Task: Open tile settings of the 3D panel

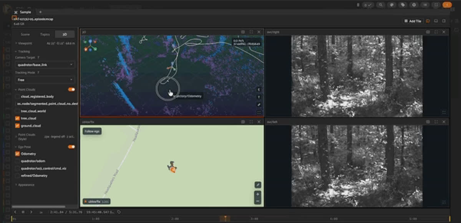Action: [x=243, y=32]
